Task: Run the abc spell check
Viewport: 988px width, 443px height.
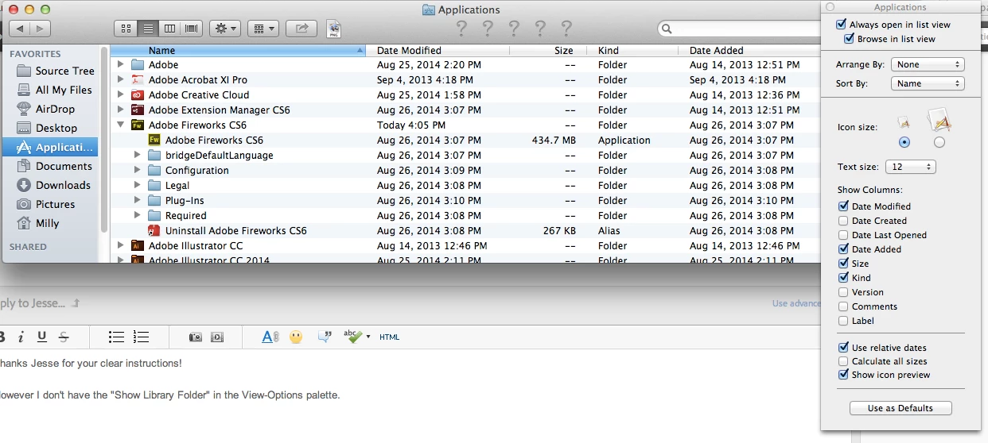Action: pyautogui.click(x=353, y=337)
